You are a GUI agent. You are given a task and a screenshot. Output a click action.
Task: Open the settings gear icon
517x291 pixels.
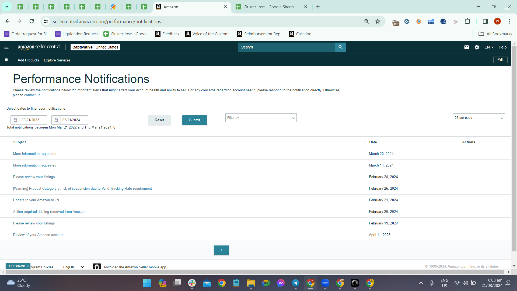click(477, 47)
